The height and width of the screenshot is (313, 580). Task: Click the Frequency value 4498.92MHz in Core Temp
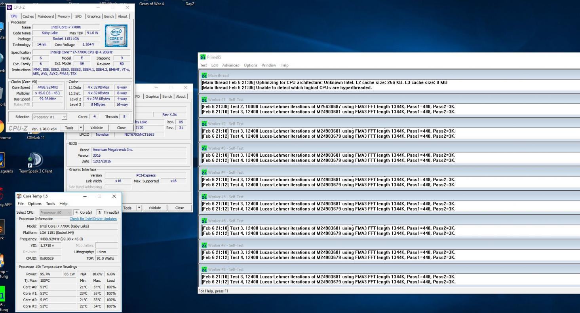pyautogui.click(x=78, y=239)
